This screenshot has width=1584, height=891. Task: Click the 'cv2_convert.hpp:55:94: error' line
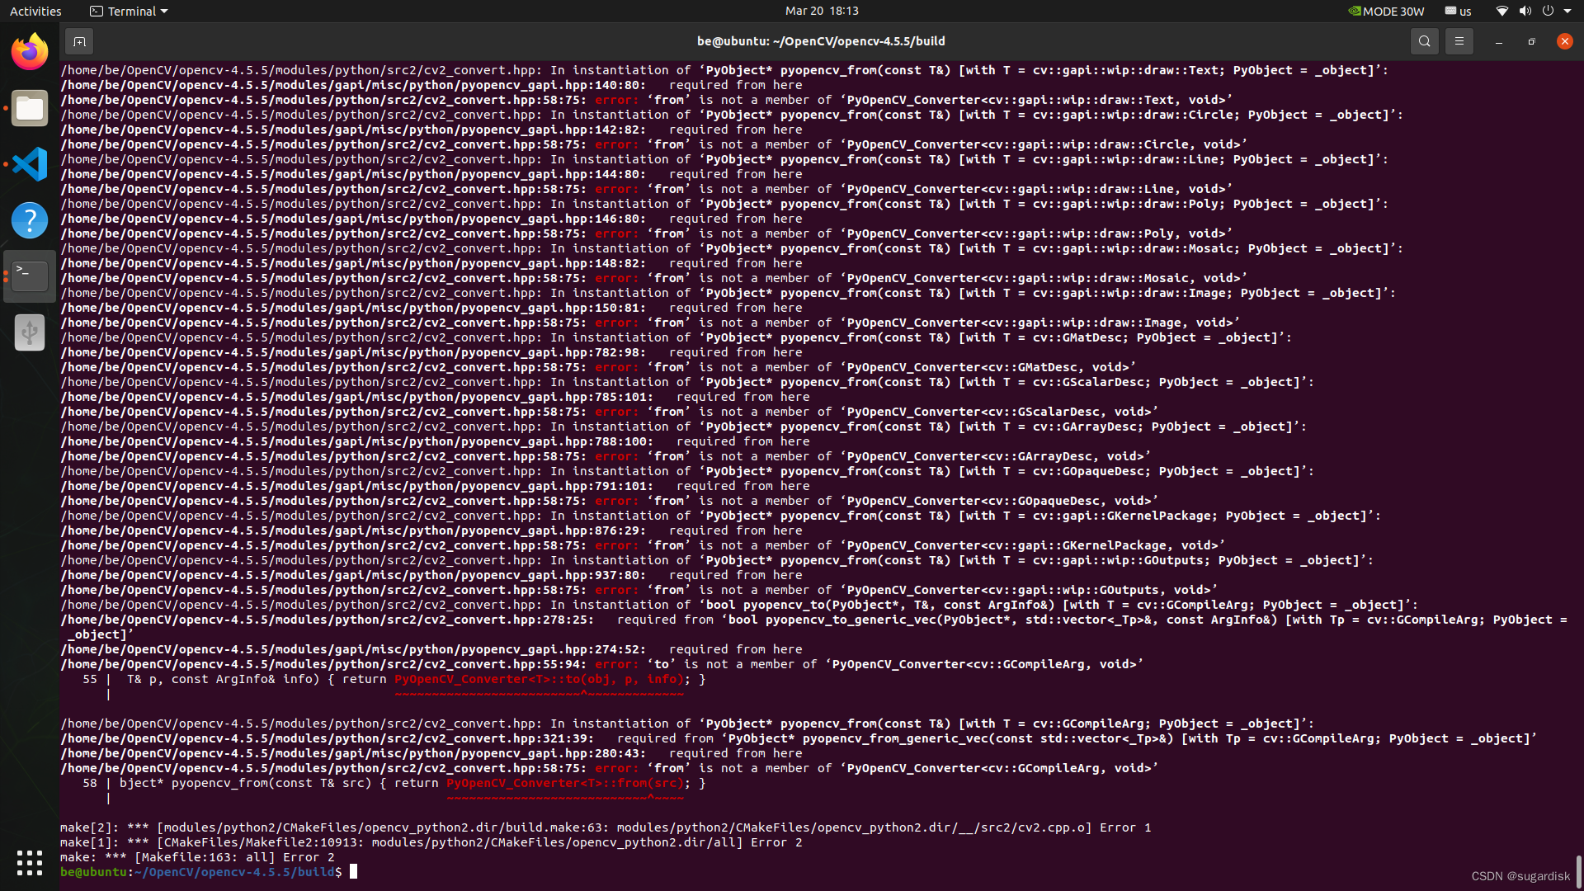pyautogui.click(x=601, y=664)
